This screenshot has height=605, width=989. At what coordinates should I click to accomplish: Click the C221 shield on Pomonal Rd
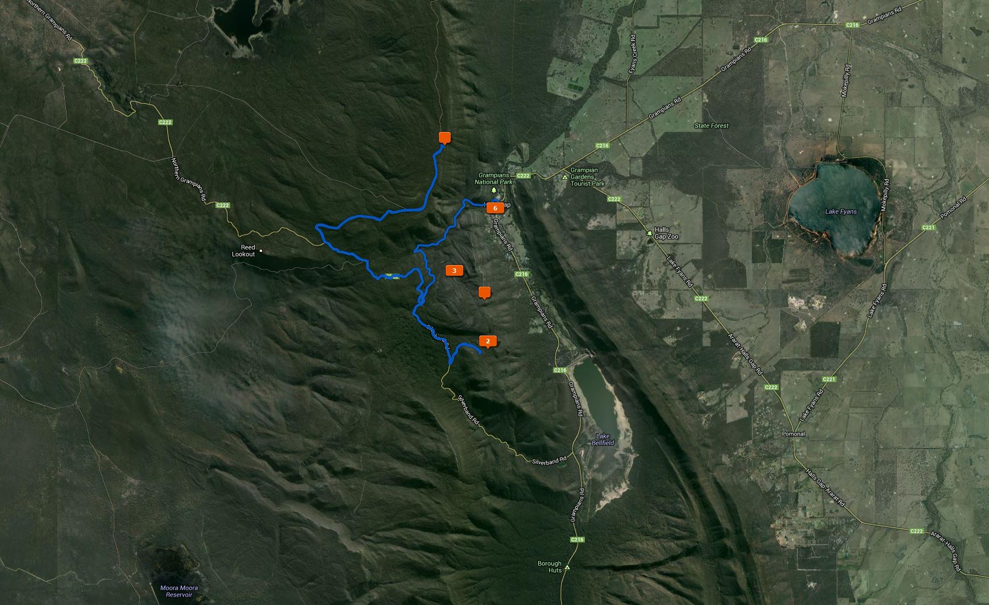928,227
